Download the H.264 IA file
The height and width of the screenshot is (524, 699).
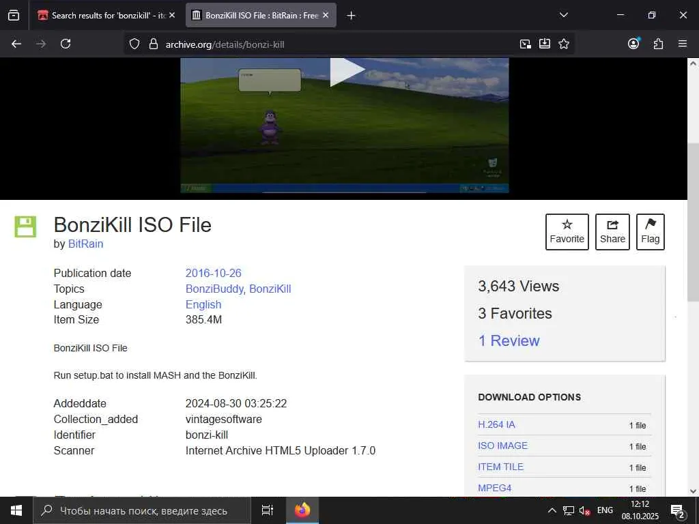pos(497,424)
